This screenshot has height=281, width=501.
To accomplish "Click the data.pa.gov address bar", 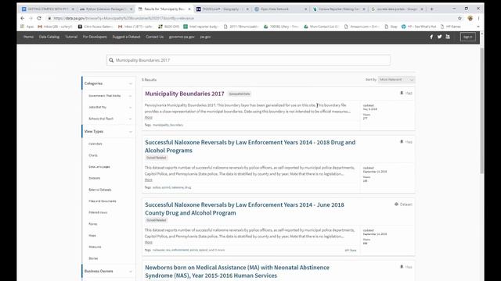I will click(x=249, y=18).
